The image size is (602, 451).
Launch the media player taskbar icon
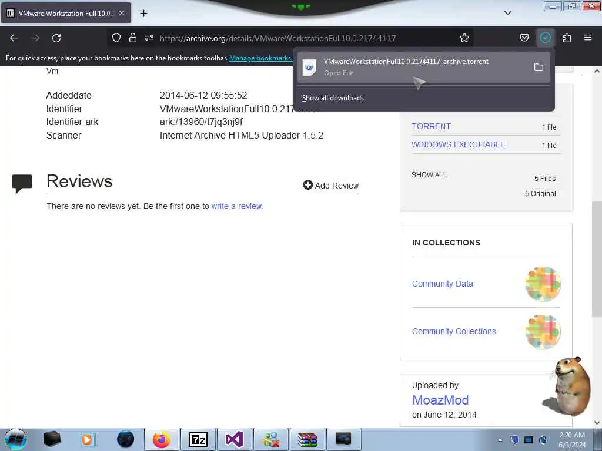point(88,439)
